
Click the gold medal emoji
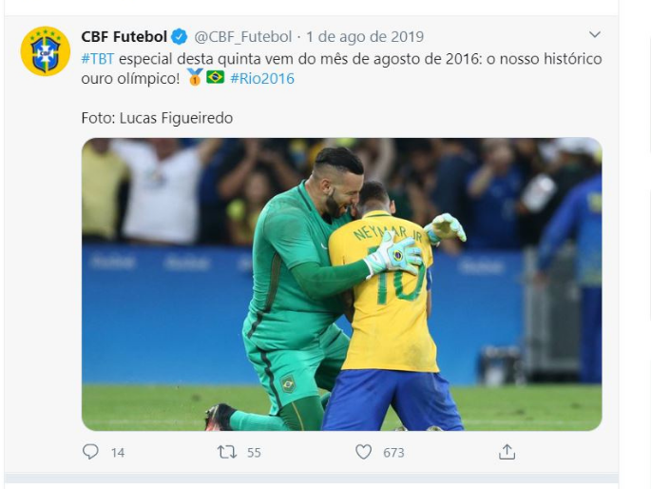click(x=195, y=78)
